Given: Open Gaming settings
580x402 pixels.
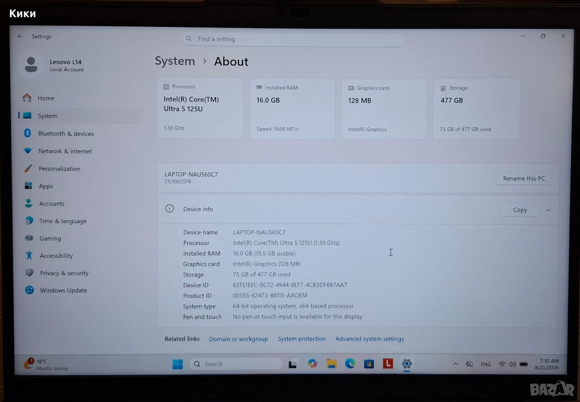Looking at the screenshot, I should point(81,238).
